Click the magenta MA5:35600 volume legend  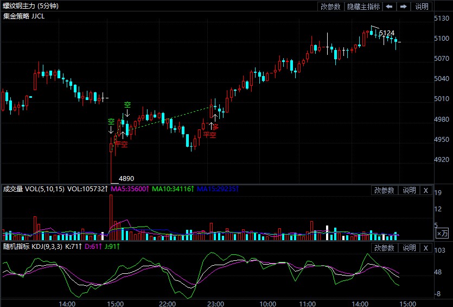(129, 190)
